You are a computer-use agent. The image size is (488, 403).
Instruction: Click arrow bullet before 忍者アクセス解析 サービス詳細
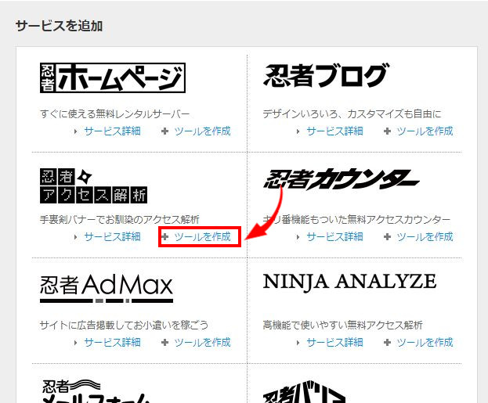pyautogui.click(x=76, y=237)
